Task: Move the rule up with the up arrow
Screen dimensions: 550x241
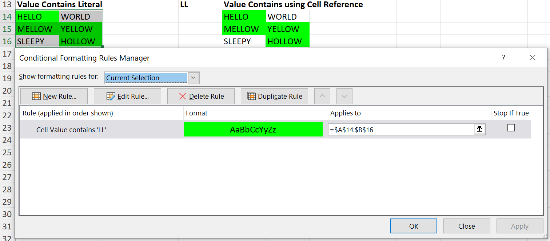Action: (x=322, y=96)
